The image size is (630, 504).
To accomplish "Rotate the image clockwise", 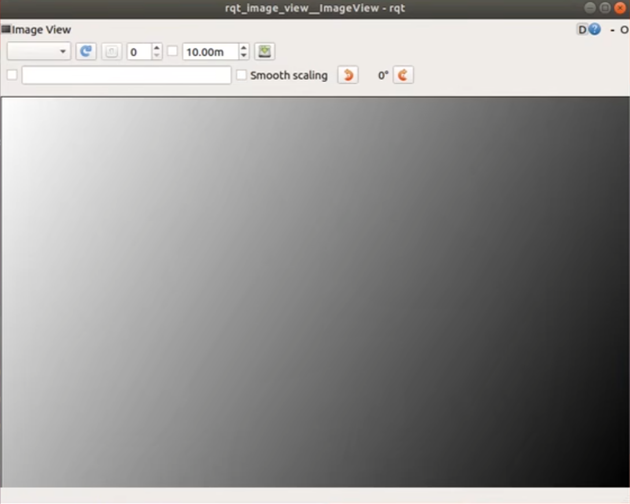I will point(403,75).
